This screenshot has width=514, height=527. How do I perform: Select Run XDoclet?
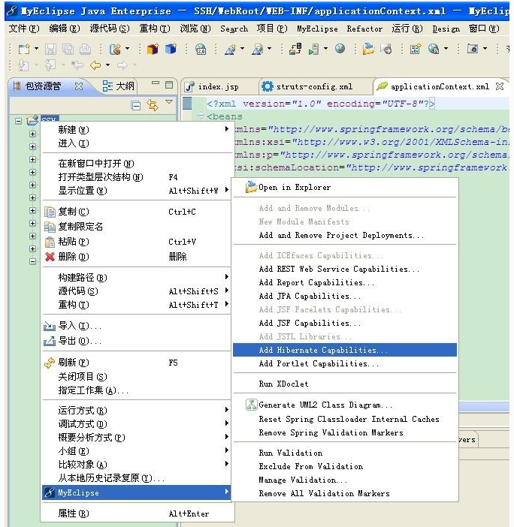tap(345, 384)
